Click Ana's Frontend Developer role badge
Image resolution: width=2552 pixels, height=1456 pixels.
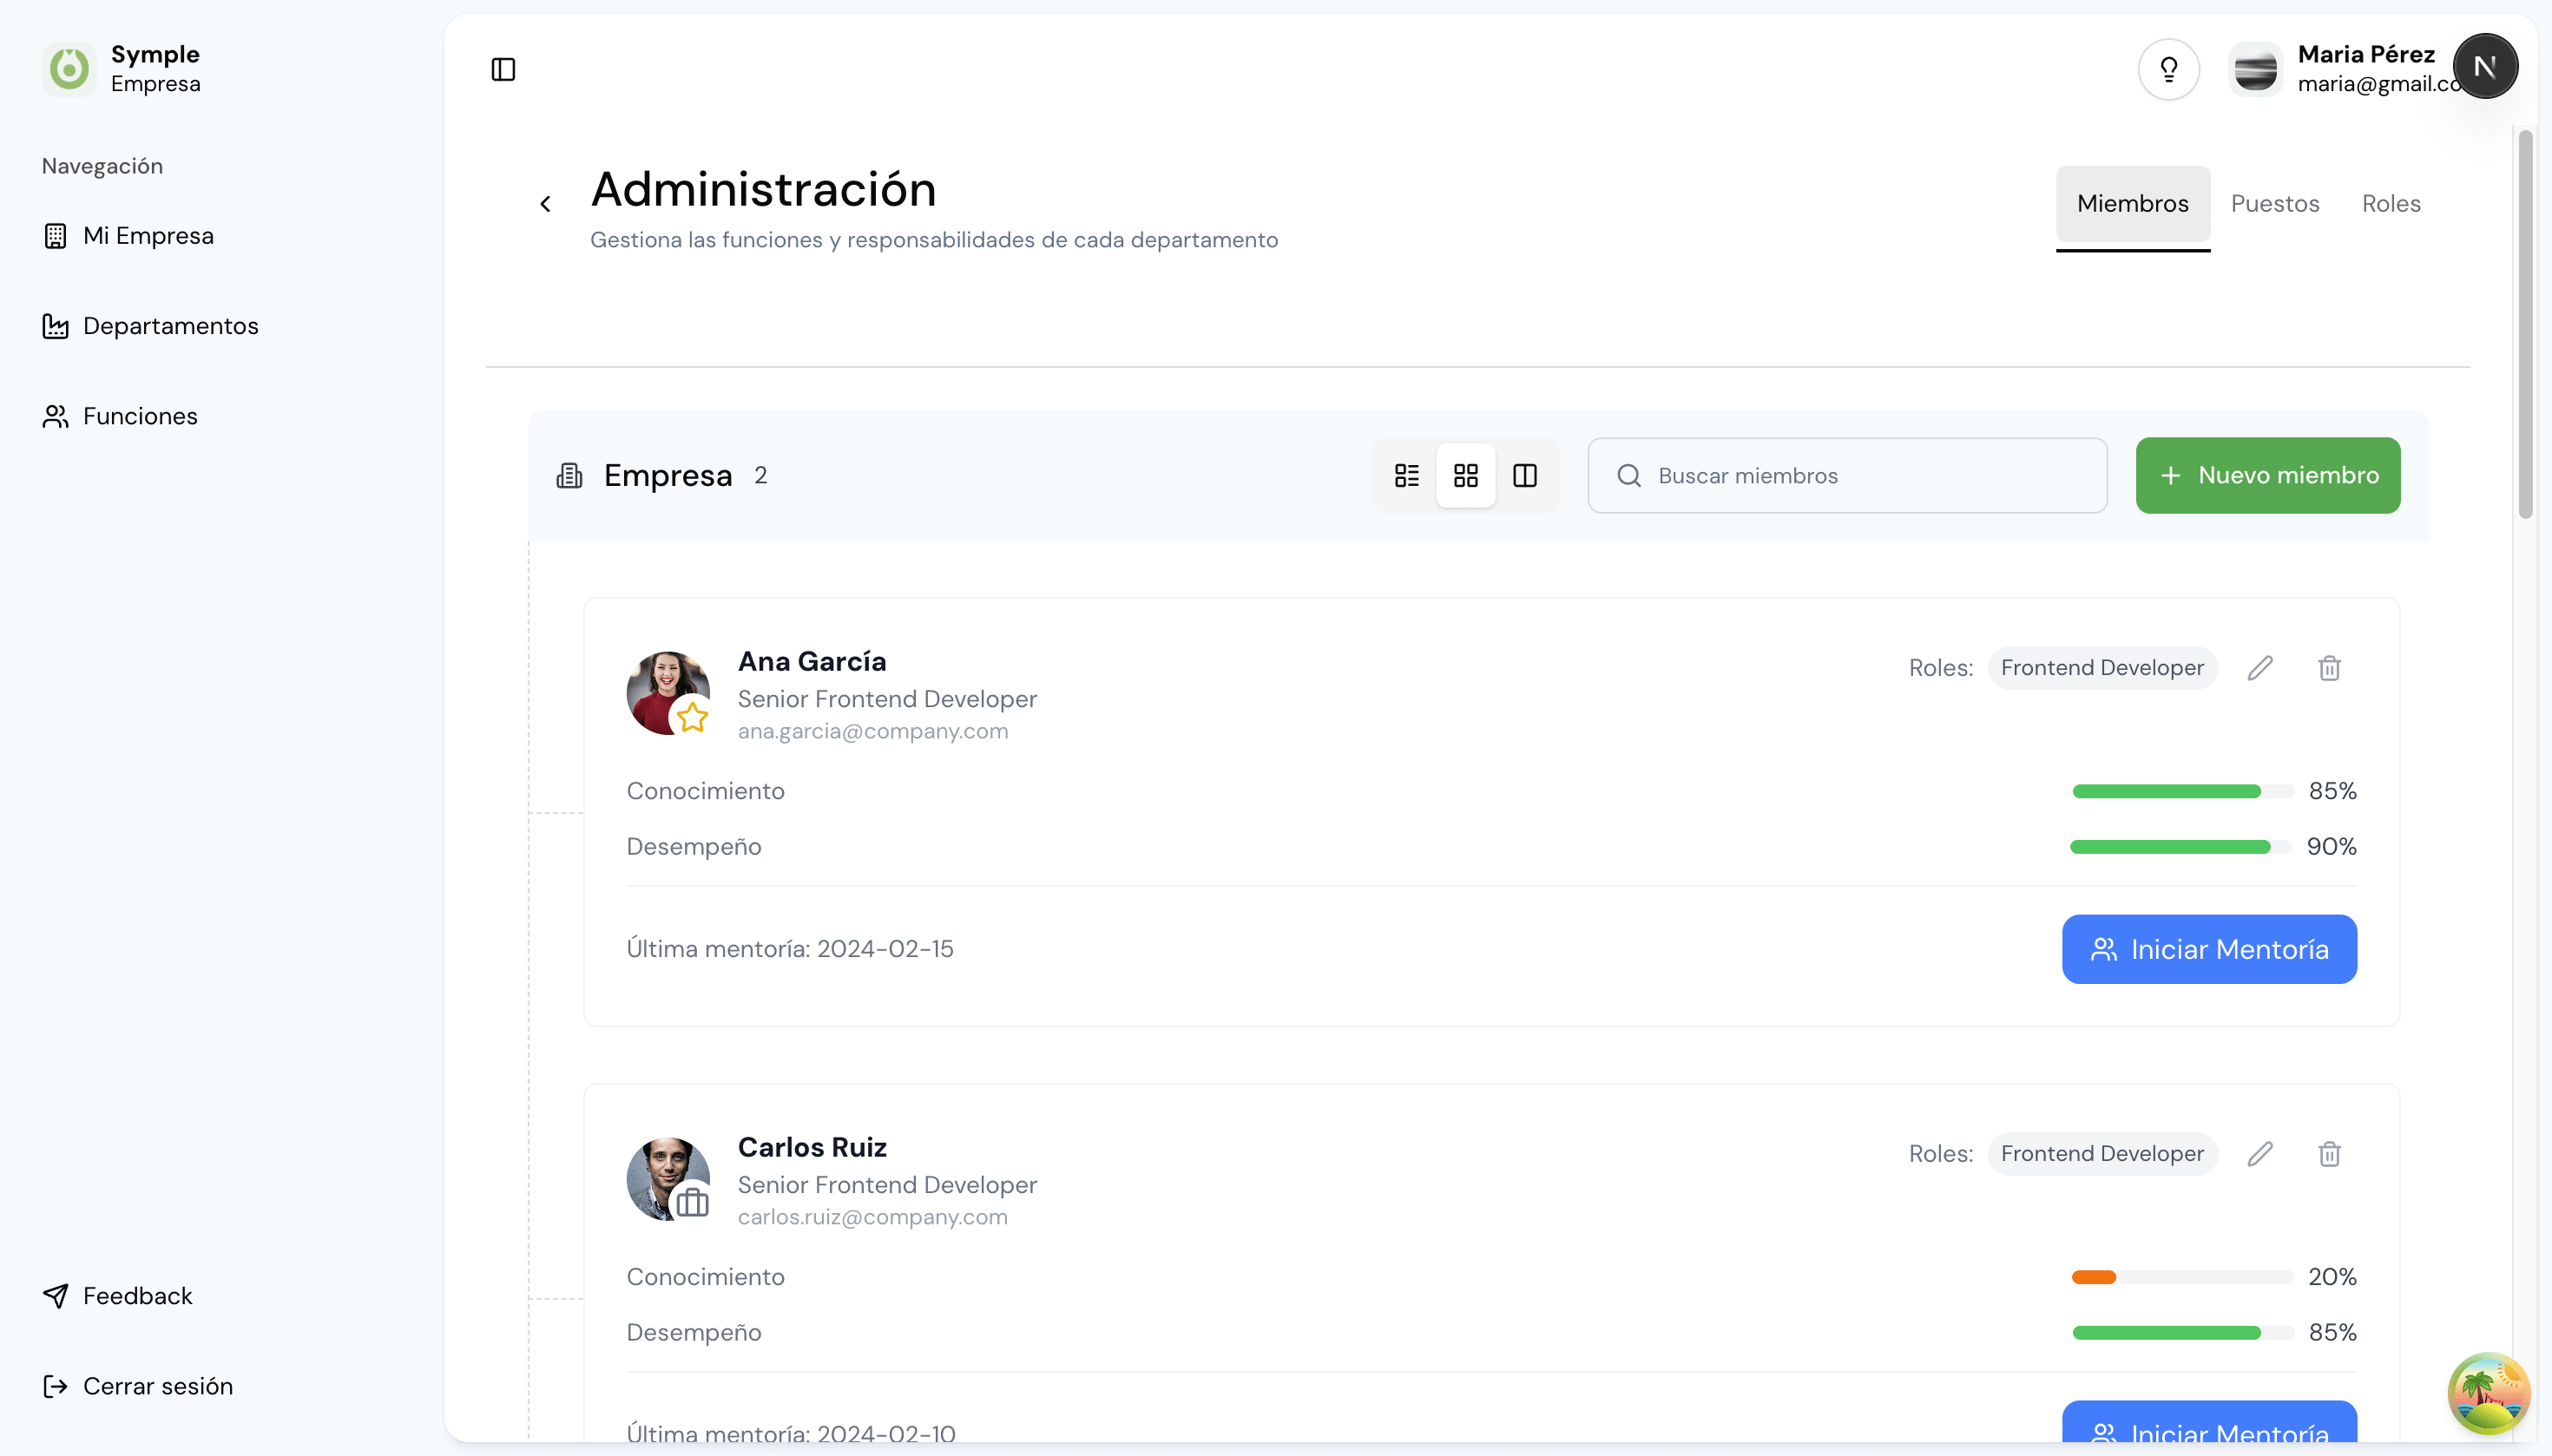tap(2101, 668)
